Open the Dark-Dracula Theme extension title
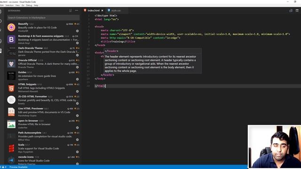301x169 pixels. 30,48
